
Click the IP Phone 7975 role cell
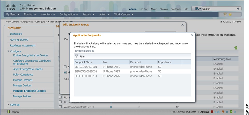click(111, 76)
